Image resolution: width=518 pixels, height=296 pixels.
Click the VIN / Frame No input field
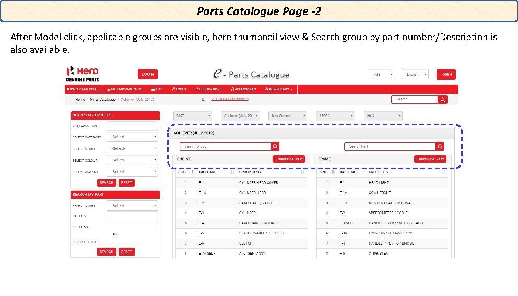132,126
